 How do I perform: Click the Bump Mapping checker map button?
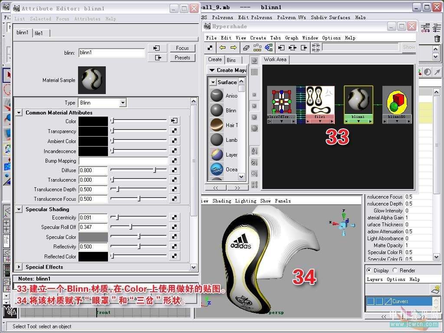[174, 160]
